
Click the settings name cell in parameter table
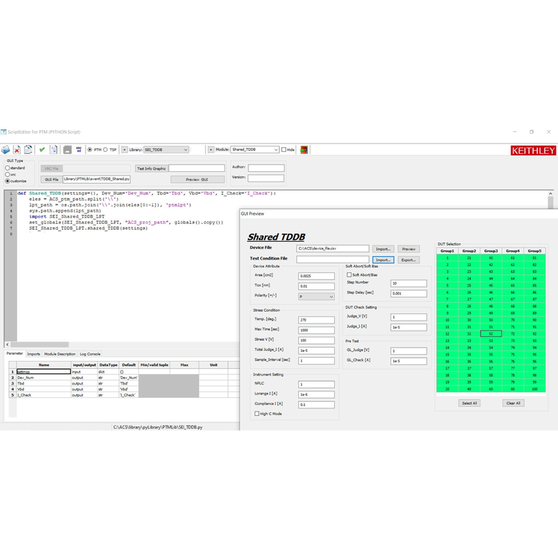pyautogui.click(x=44, y=371)
